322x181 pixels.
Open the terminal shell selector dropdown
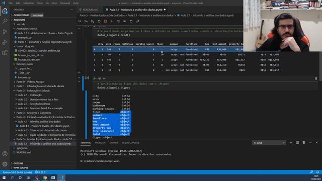point(269,143)
